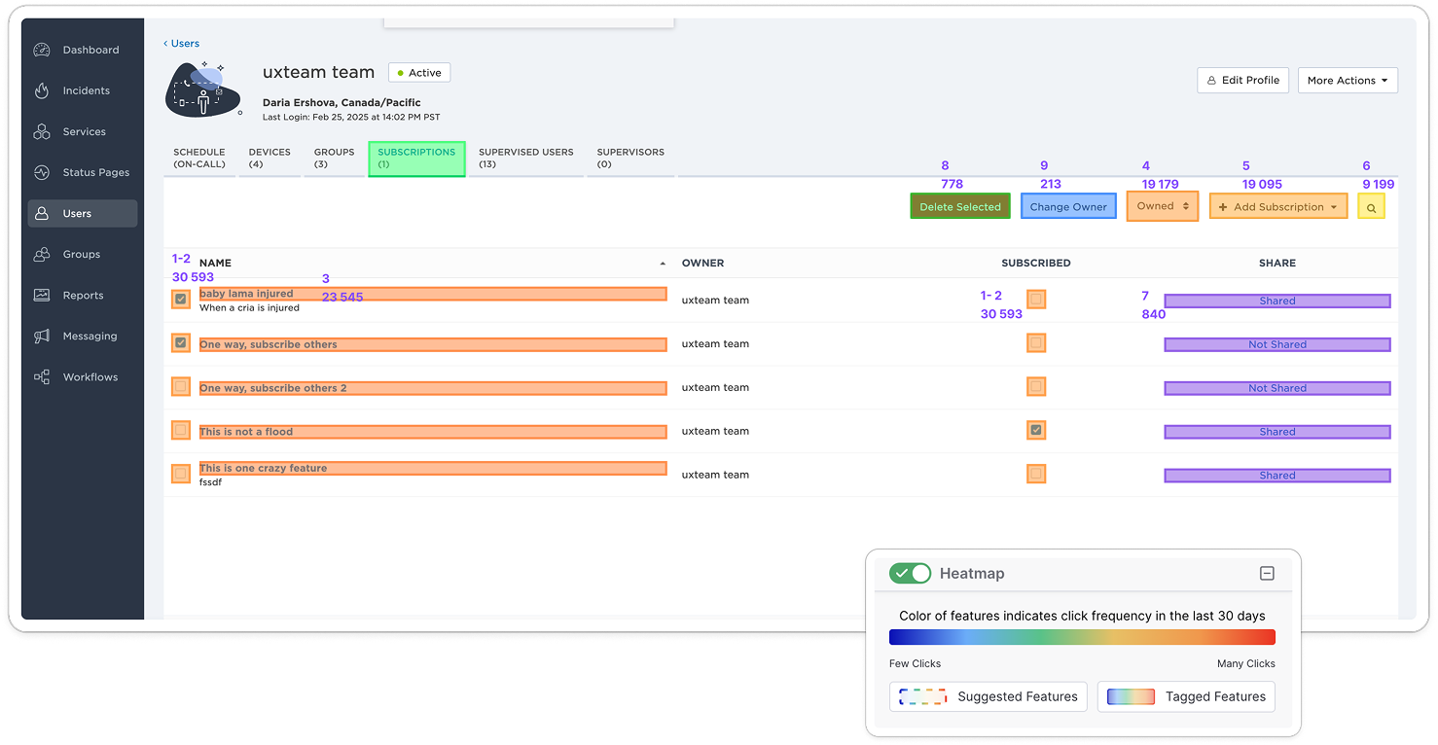The height and width of the screenshot is (745, 1438).
Task: Switch to the Supervised Users tab
Action: point(525,158)
